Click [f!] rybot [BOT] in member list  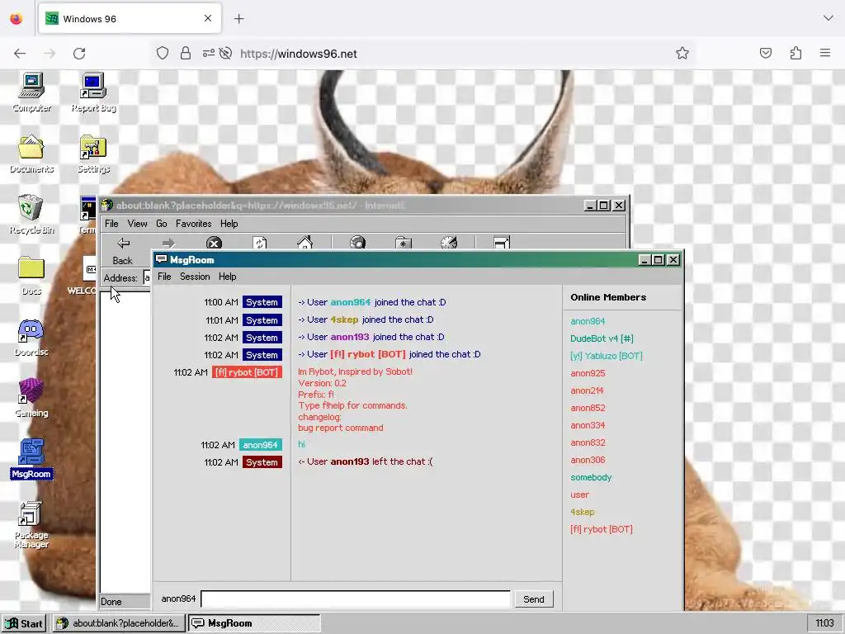pos(602,529)
